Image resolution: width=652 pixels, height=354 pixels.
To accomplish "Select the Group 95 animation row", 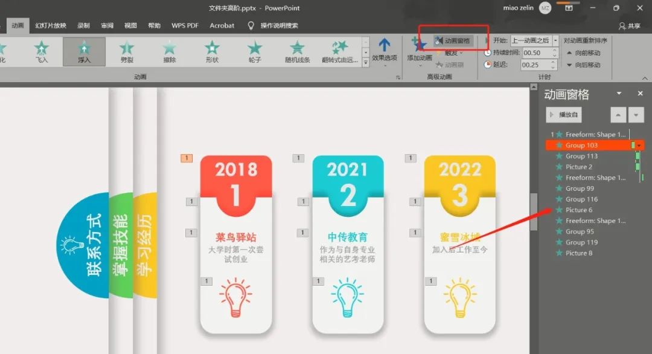I will [x=595, y=231].
